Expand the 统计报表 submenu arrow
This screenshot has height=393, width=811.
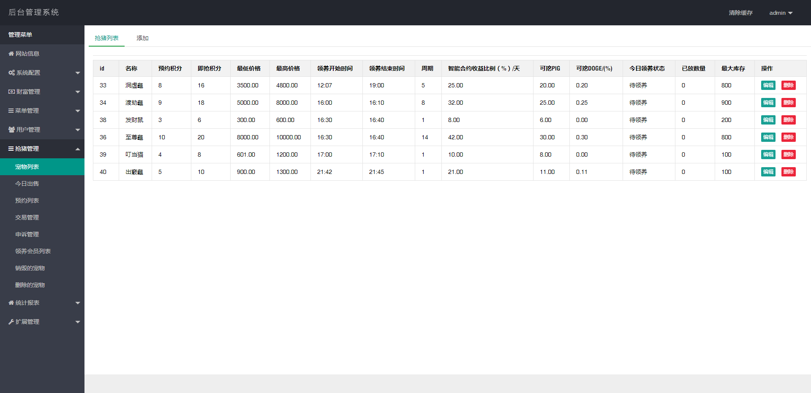click(x=78, y=303)
